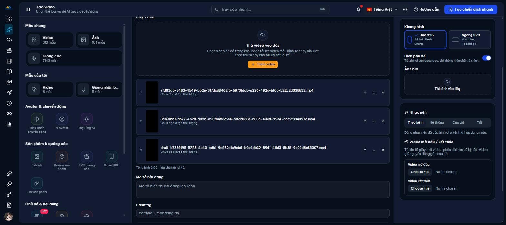Screen dimensions: 506x225
Task: Open the book icon in the sidebar
Action: (x=9, y=72)
